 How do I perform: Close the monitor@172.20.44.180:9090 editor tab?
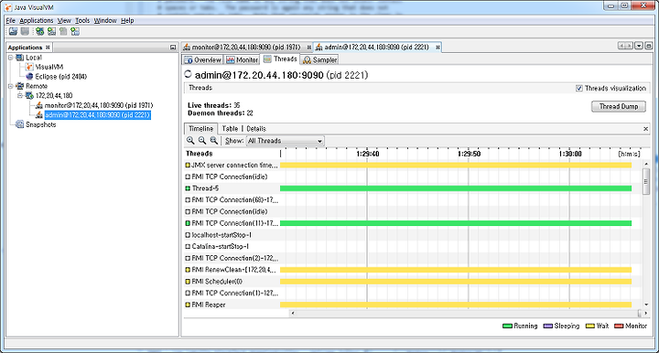(x=309, y=48)
